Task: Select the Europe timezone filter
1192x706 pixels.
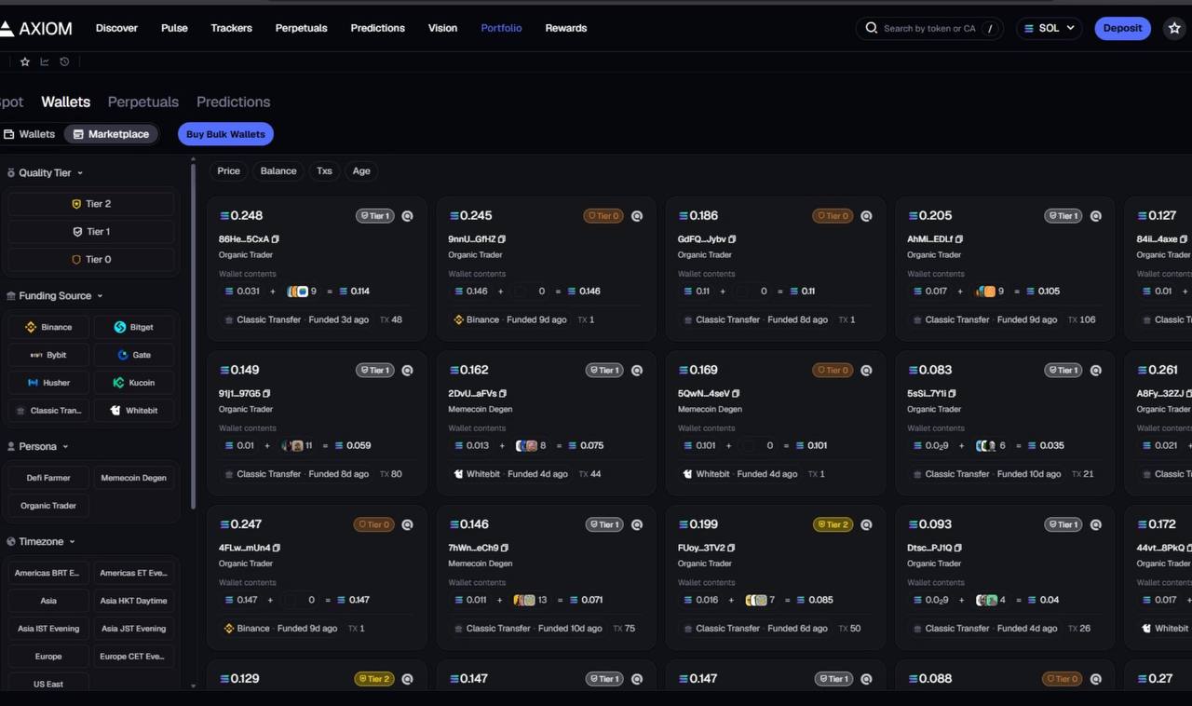Action: 48,657
